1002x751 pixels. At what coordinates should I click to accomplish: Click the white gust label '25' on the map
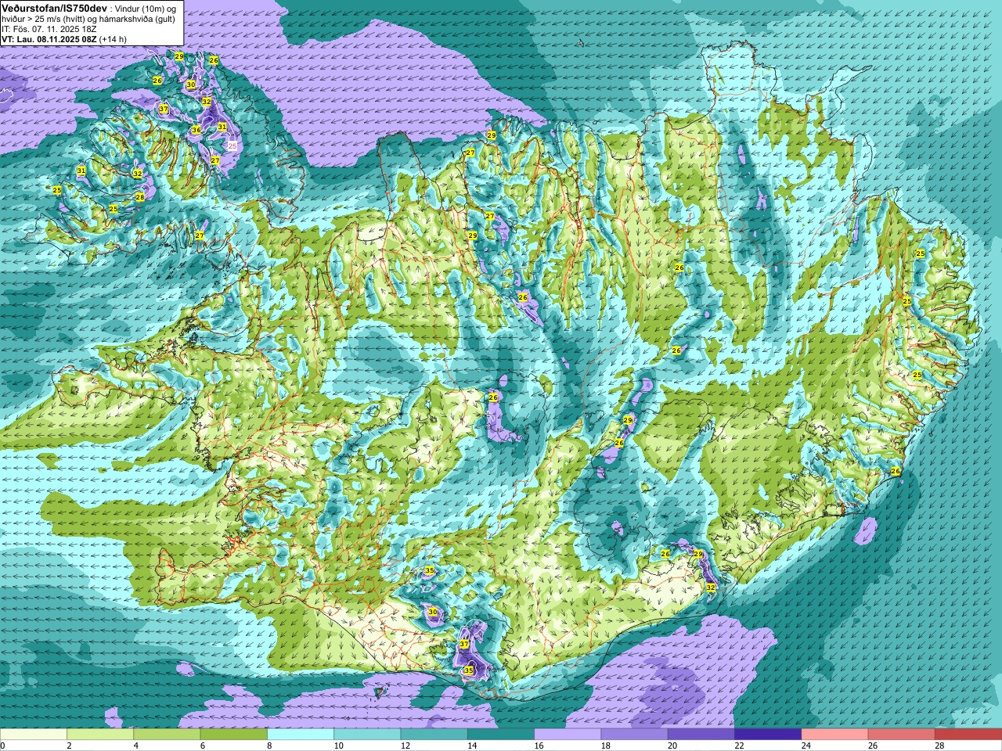(232, 146)
